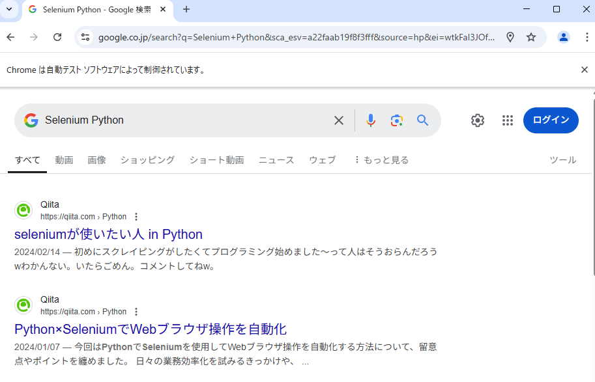This screenshot has height=382, width=595.
Task: Click Qiita favicon of seleniumが使いたい人 result
Action: coord(23,210)
